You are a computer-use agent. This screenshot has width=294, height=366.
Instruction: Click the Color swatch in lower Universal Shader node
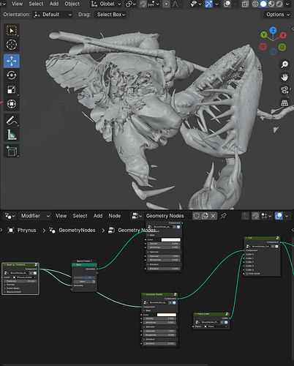click(x=167, y=315)
